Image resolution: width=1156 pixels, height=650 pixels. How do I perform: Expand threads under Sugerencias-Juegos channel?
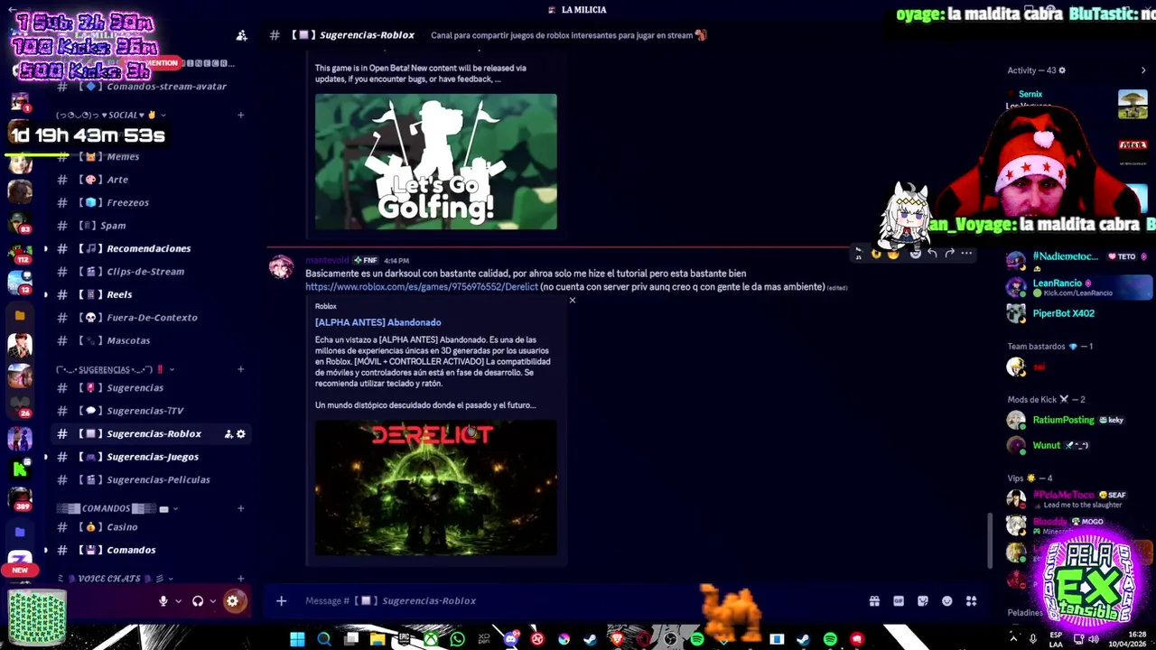pos(46,457)
